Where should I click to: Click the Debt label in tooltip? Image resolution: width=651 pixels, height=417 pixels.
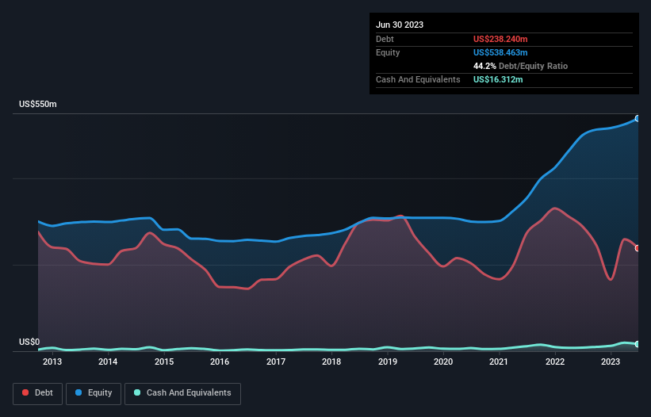click(385, 39)
